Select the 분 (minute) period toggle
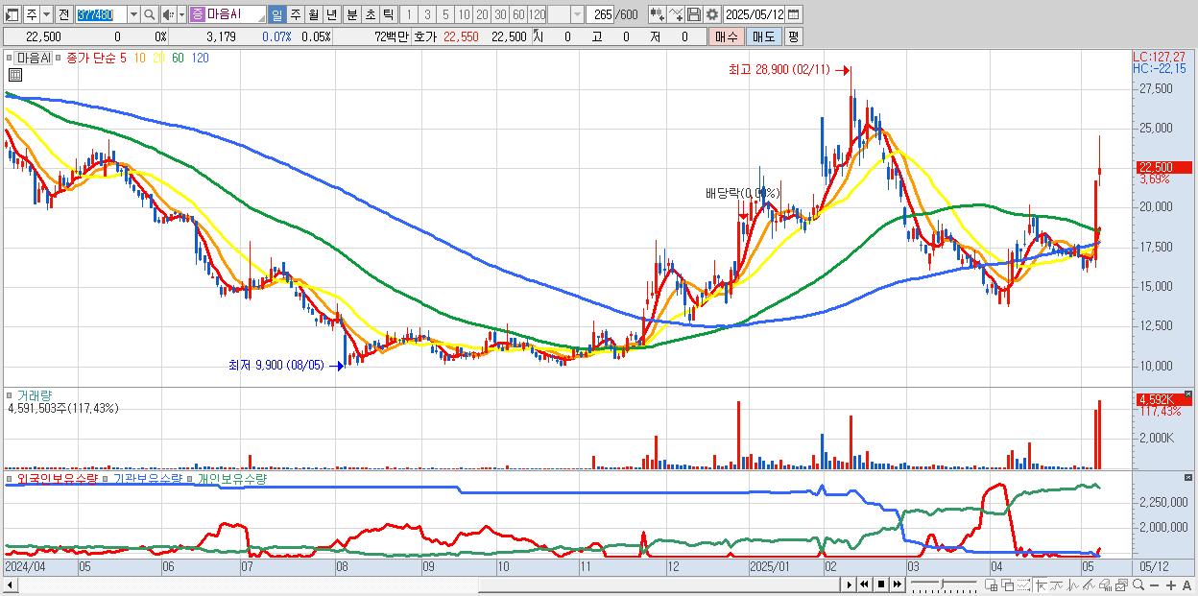Image resolution: width=1198 pixels, height=596 pixels. [x=351, y=14]
